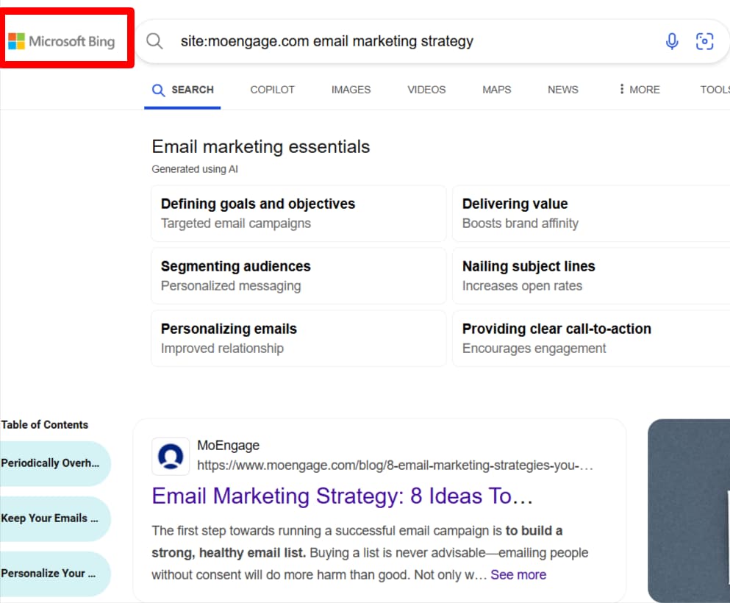The height and width of the screenshot is (603, 730).
Task: Switch to the Copilot tab
Action: 272,90
